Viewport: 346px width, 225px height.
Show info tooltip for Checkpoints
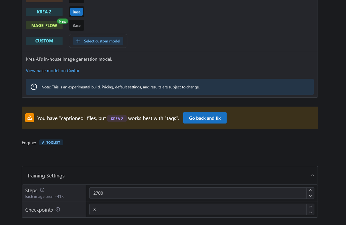(x=58, y=209)
